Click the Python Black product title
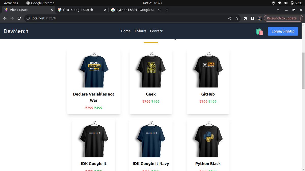The image size is (305, 171). 208,164
